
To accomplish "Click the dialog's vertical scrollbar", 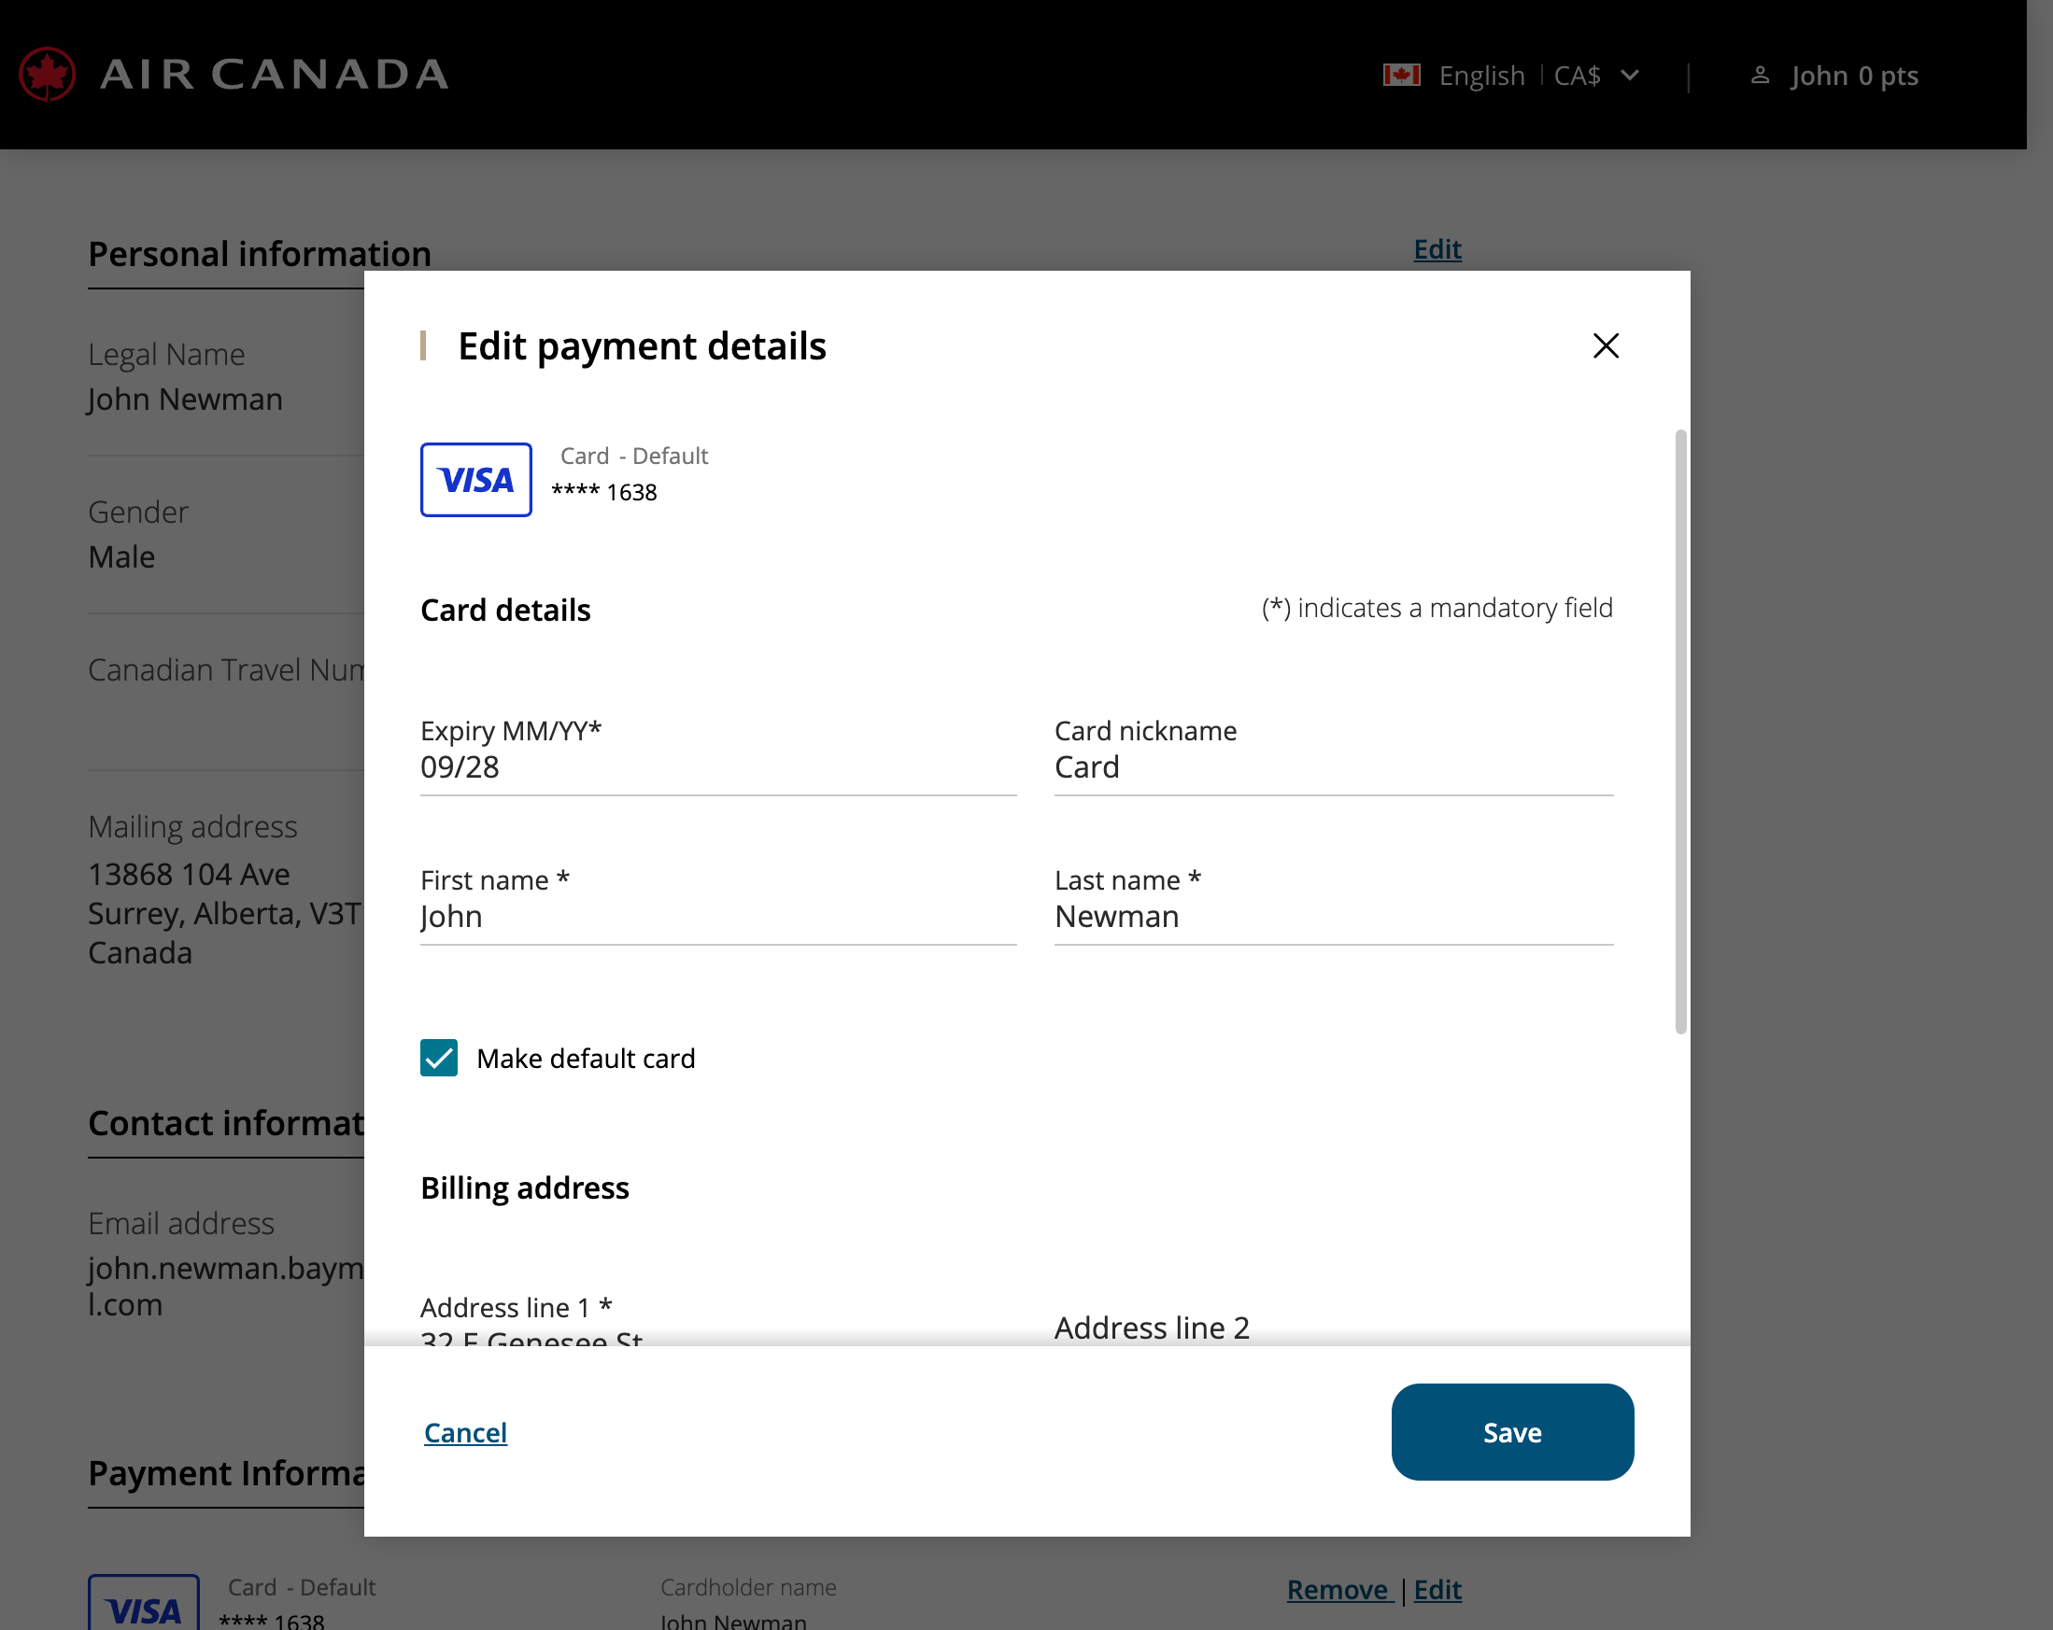I will [1680, 731].
